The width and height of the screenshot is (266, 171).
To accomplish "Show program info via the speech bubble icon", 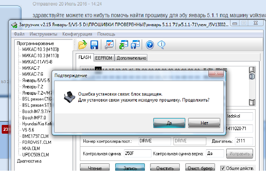I will [x=161, y=45].
